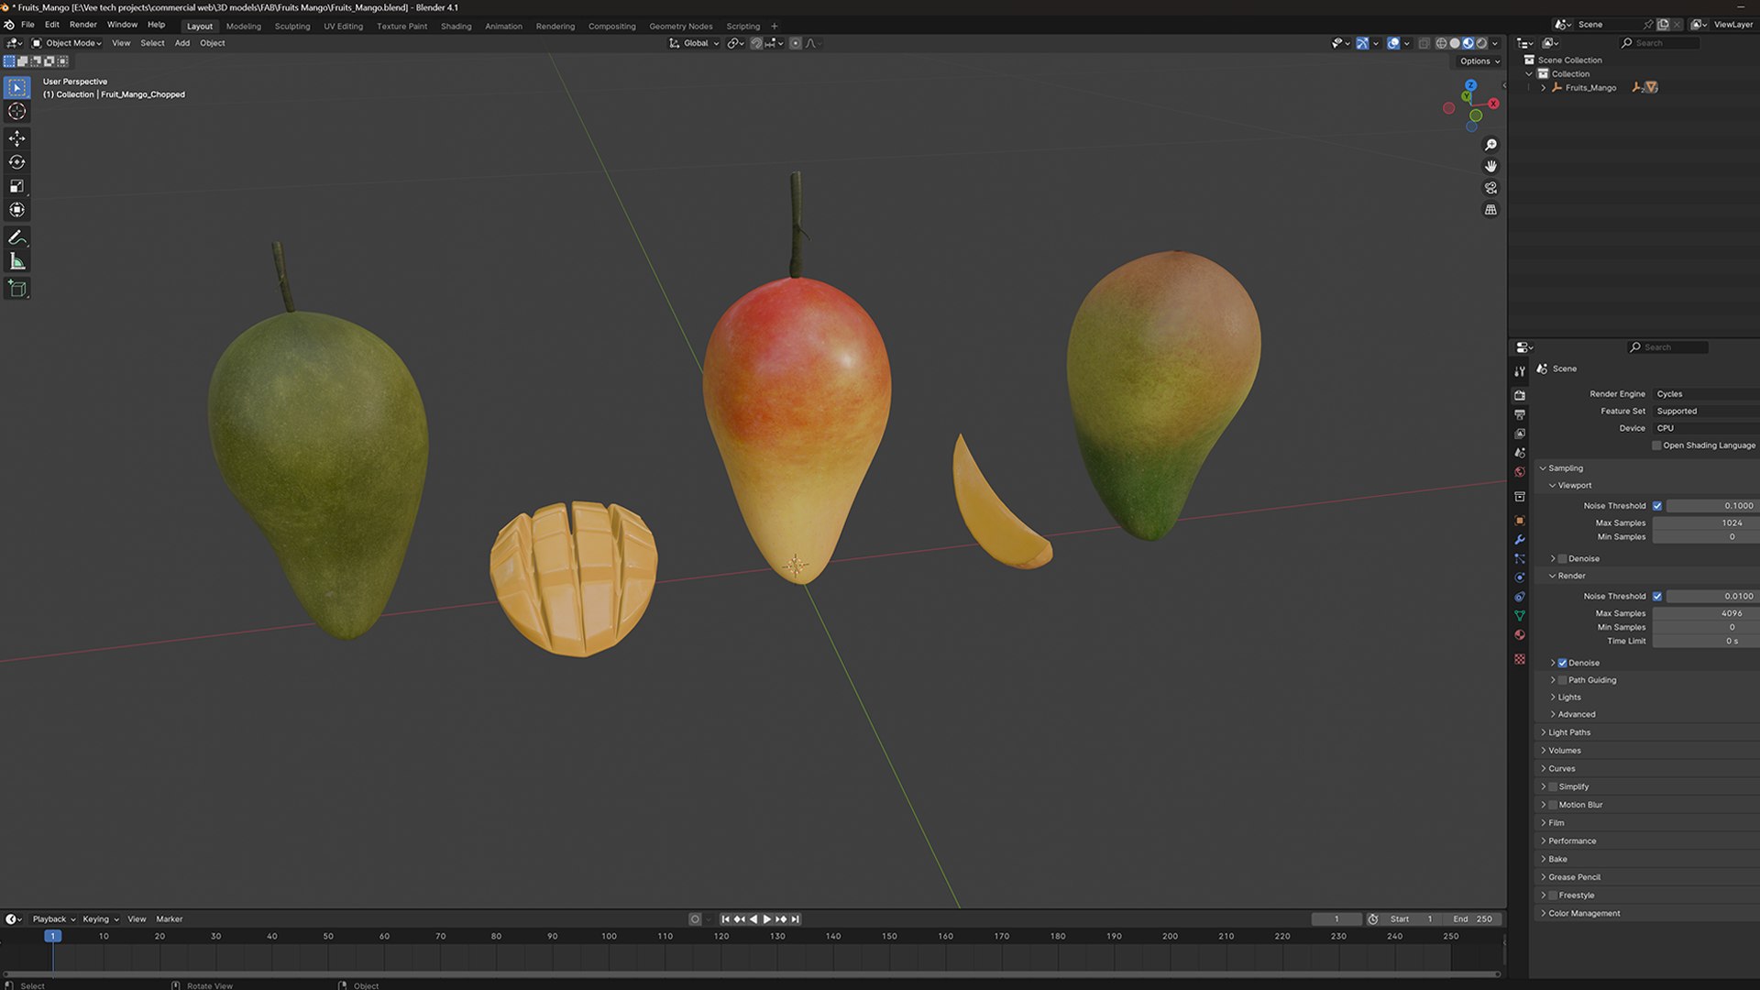Open the timeline Playback menu

53,919
